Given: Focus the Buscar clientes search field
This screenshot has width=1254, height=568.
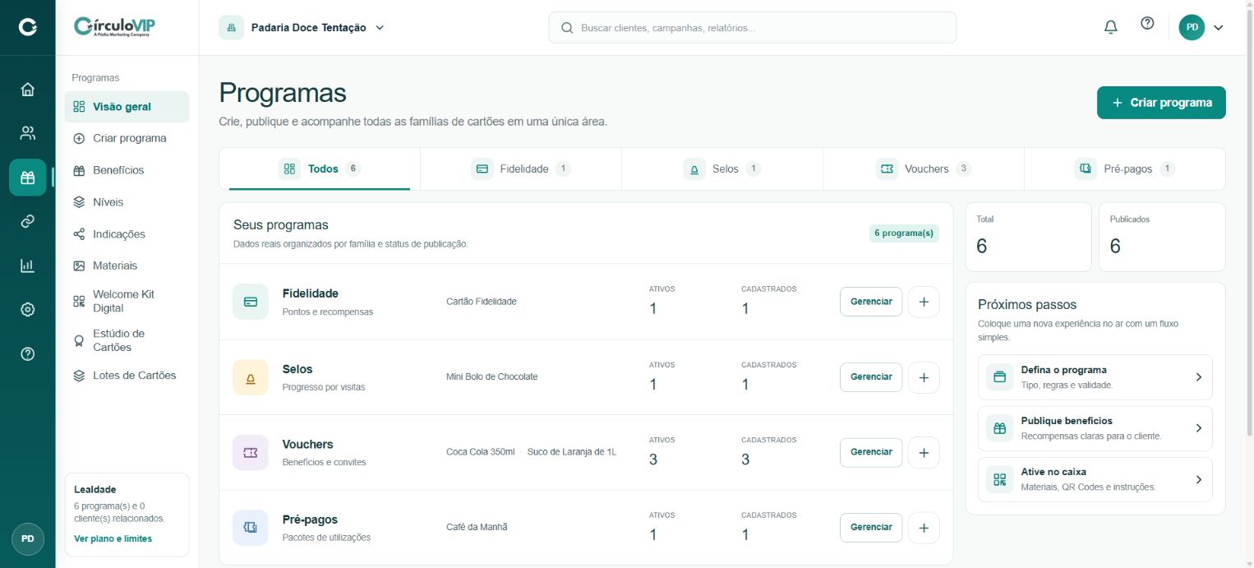Looking at the screenshot, I should [x=753, y=27].
